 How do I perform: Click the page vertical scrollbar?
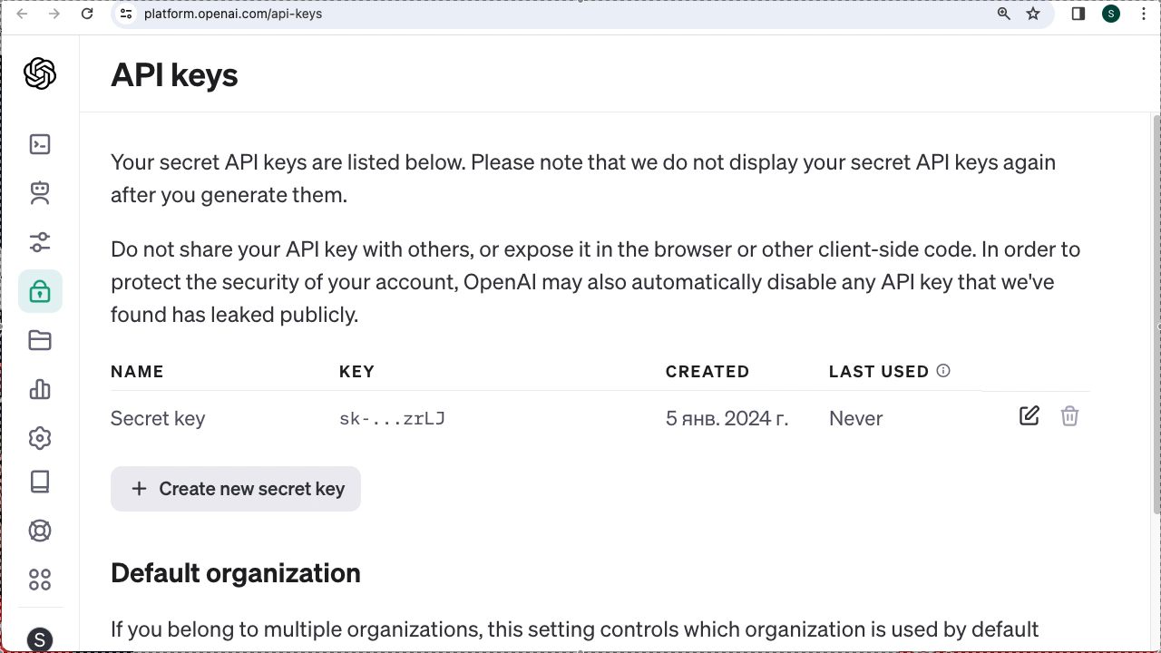(x=1156, y=308)
